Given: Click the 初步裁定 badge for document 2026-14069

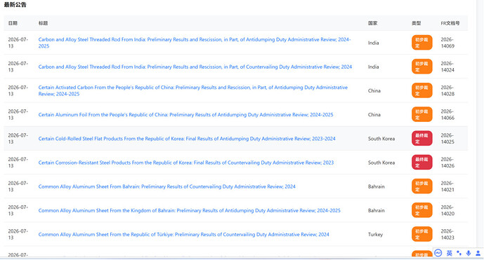Looking at the screenshot, I should pyautogui.click(x=421, y=43).
